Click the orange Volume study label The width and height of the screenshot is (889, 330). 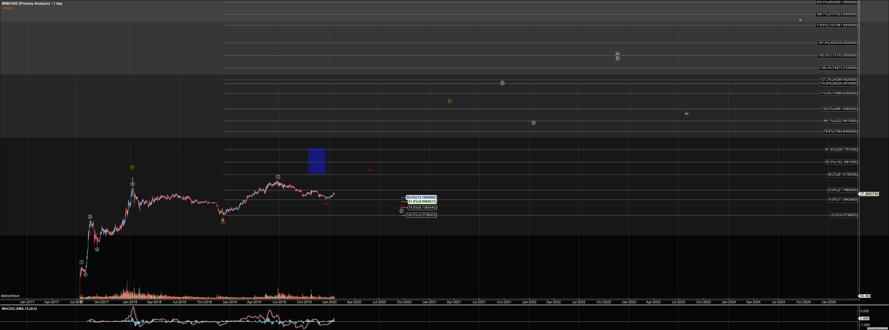click(x=8, y=8)
